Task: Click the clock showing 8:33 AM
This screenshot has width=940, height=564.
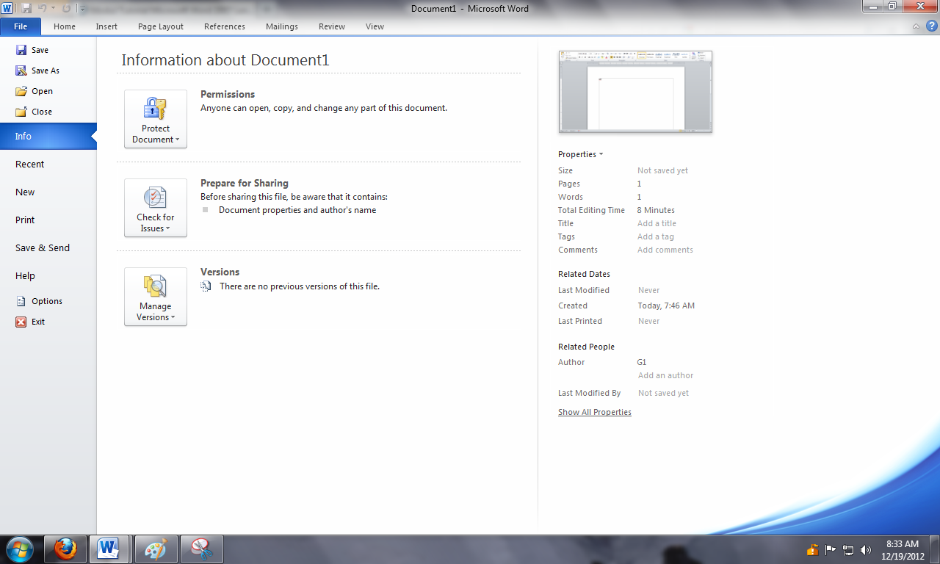Action: click(903, 544)
